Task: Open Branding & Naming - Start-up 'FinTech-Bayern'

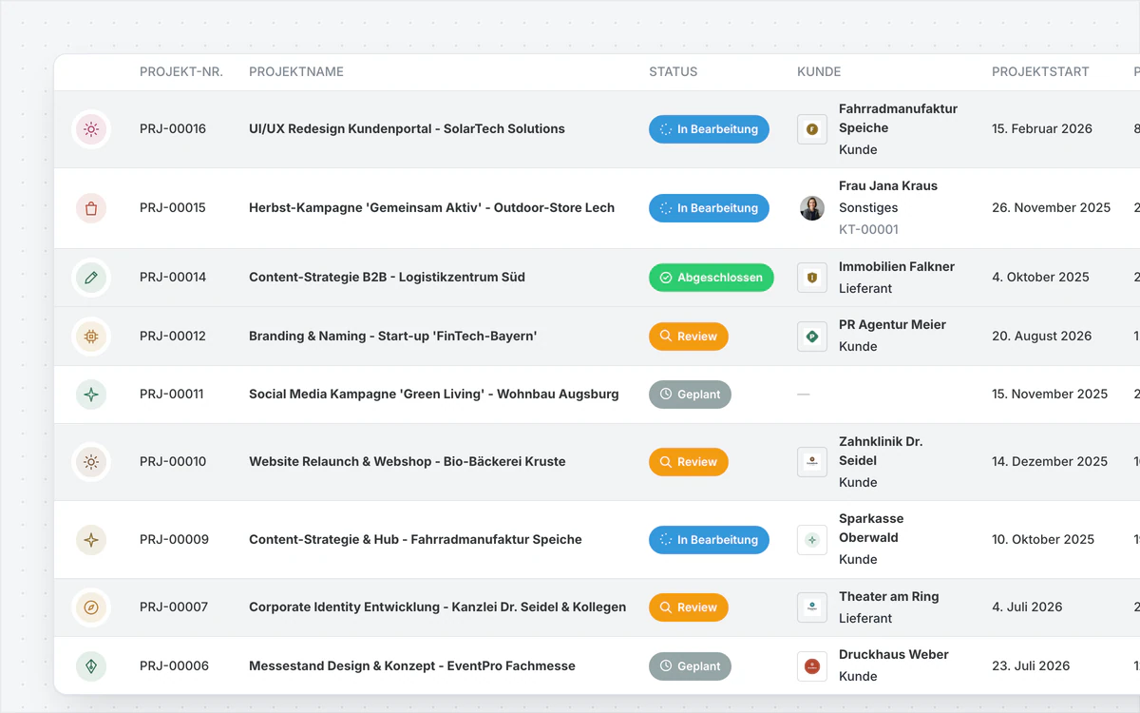Action: (392, 337)
